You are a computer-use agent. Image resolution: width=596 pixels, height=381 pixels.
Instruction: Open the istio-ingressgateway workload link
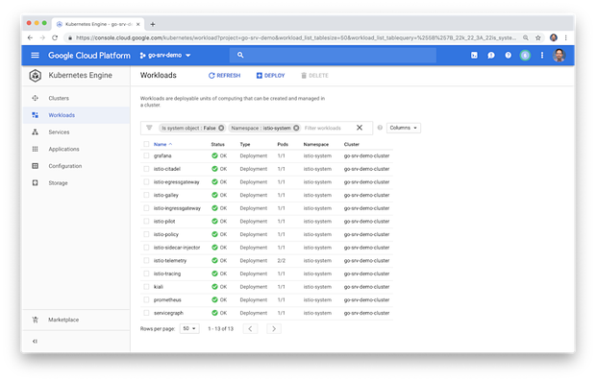tap(177, 208)
